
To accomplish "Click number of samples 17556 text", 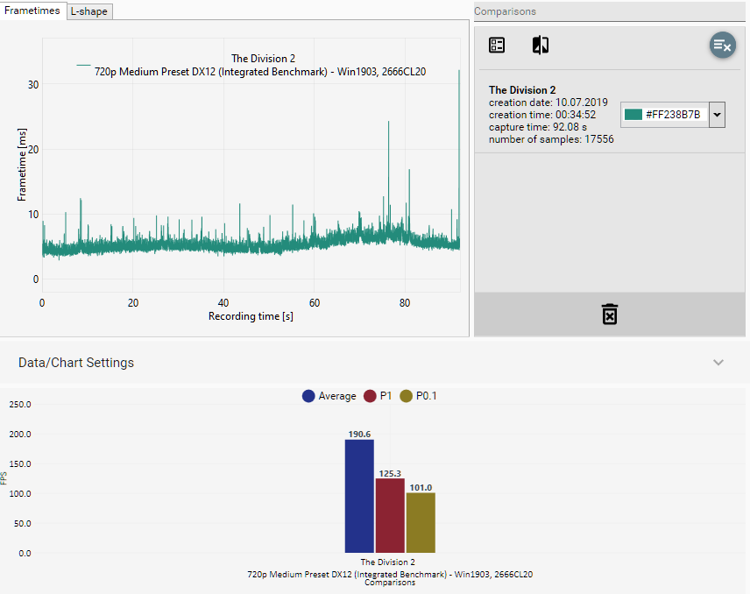I will tap(551, 139).
